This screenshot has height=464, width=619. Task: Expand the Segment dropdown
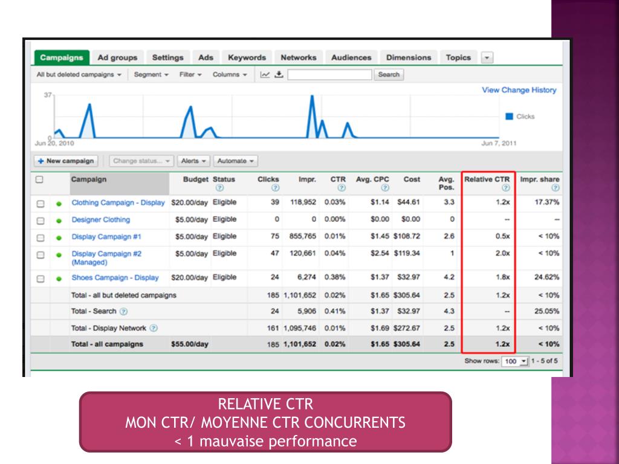(x=151, y=74)
